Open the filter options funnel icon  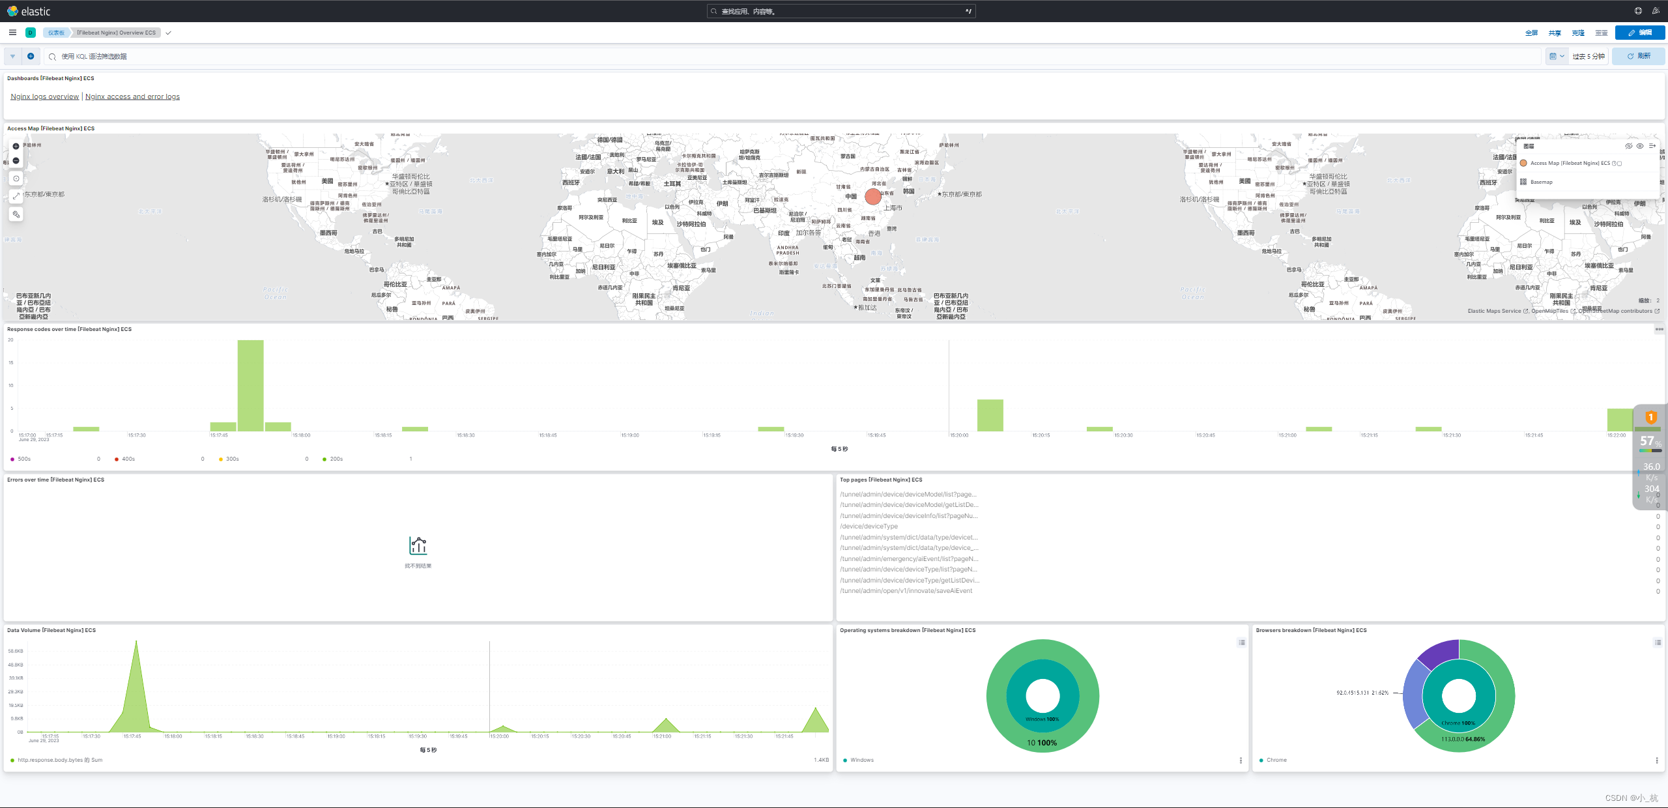coord(12,57)
